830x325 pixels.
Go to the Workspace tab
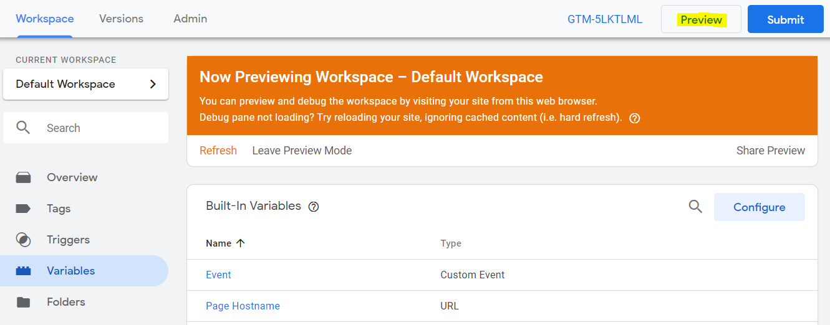coord(45,19)
